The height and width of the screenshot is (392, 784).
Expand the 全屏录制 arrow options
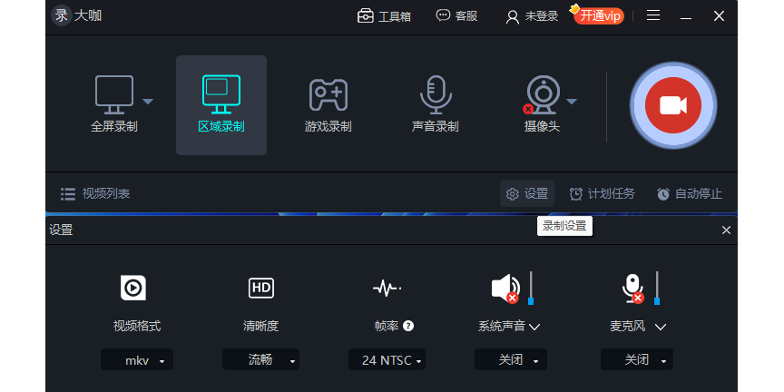148,102
